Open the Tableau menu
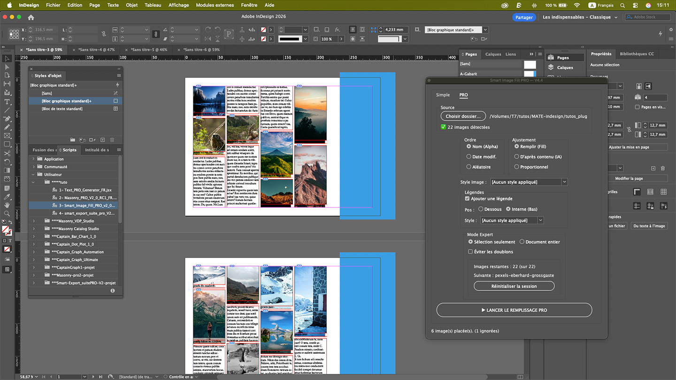Screen dimensions: 676x380 click(153, 5)
